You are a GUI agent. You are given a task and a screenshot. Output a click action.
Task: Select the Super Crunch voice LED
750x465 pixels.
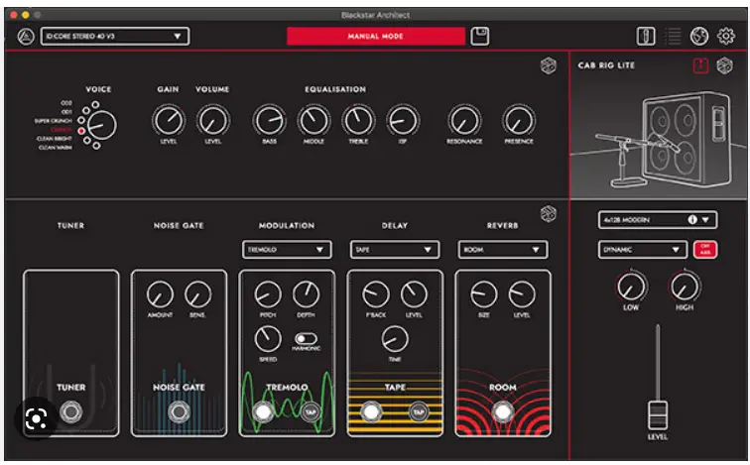coord(81,120)
